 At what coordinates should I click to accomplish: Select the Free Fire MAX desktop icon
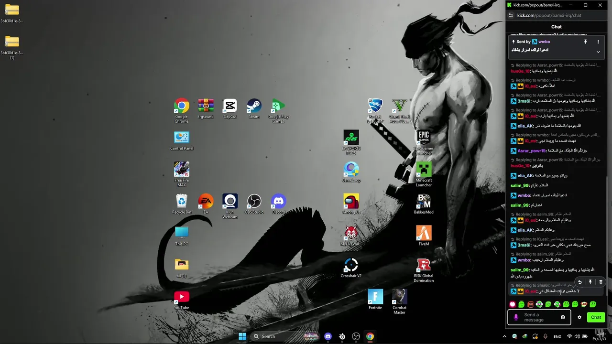[182, 174]
